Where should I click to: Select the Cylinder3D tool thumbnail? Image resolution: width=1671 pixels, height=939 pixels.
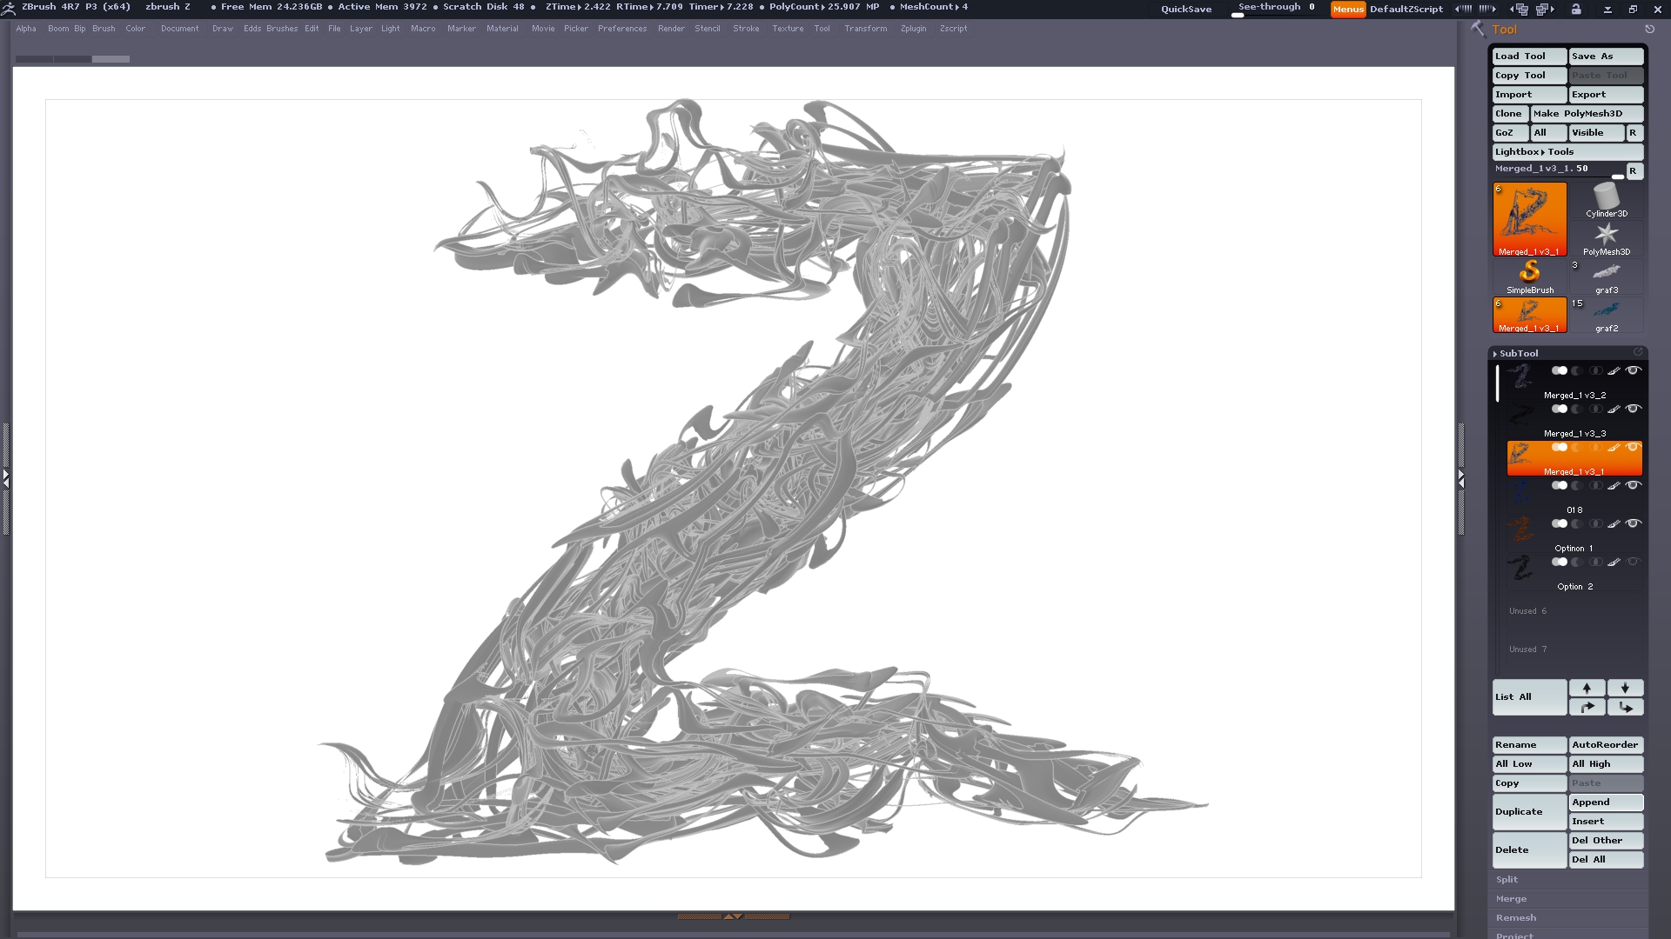click(1606, 199)
